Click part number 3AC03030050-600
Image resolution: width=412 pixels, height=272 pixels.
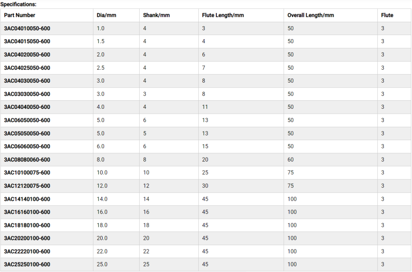point(27,94)
